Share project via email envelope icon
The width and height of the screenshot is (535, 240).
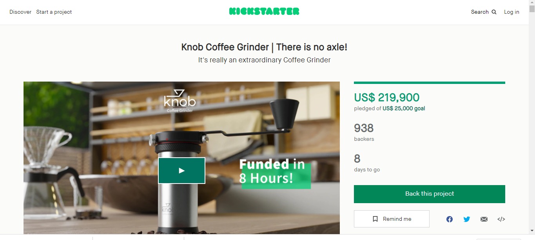(484, 219)
